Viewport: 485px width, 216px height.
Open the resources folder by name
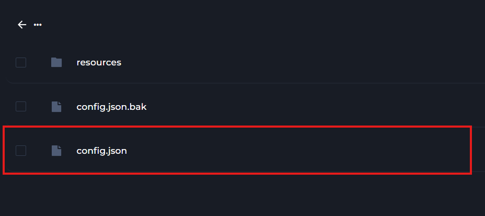pos(99,63)
